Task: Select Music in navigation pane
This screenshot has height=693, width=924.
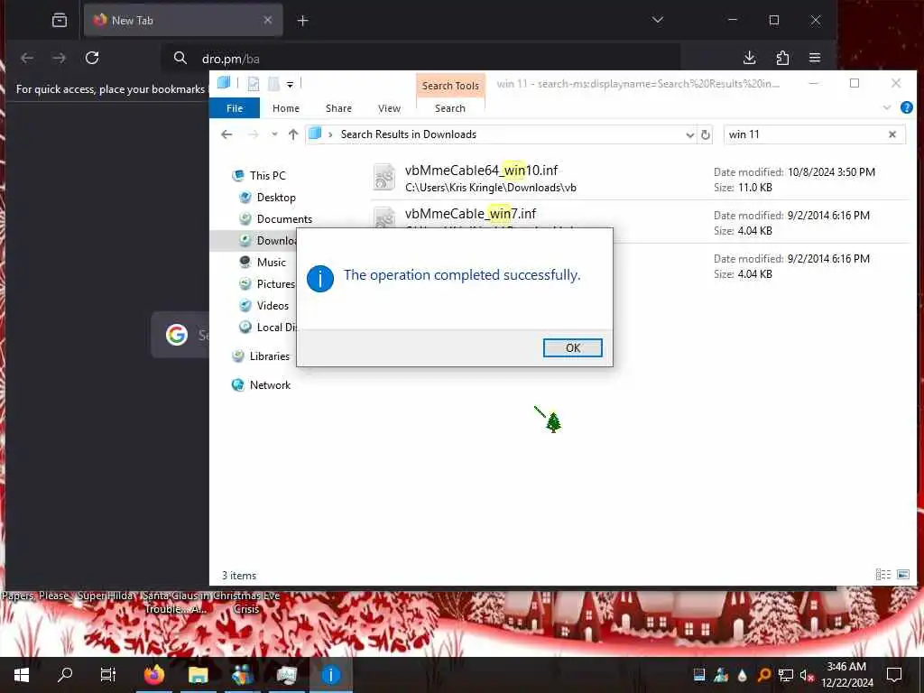Action: click(271, 263)
